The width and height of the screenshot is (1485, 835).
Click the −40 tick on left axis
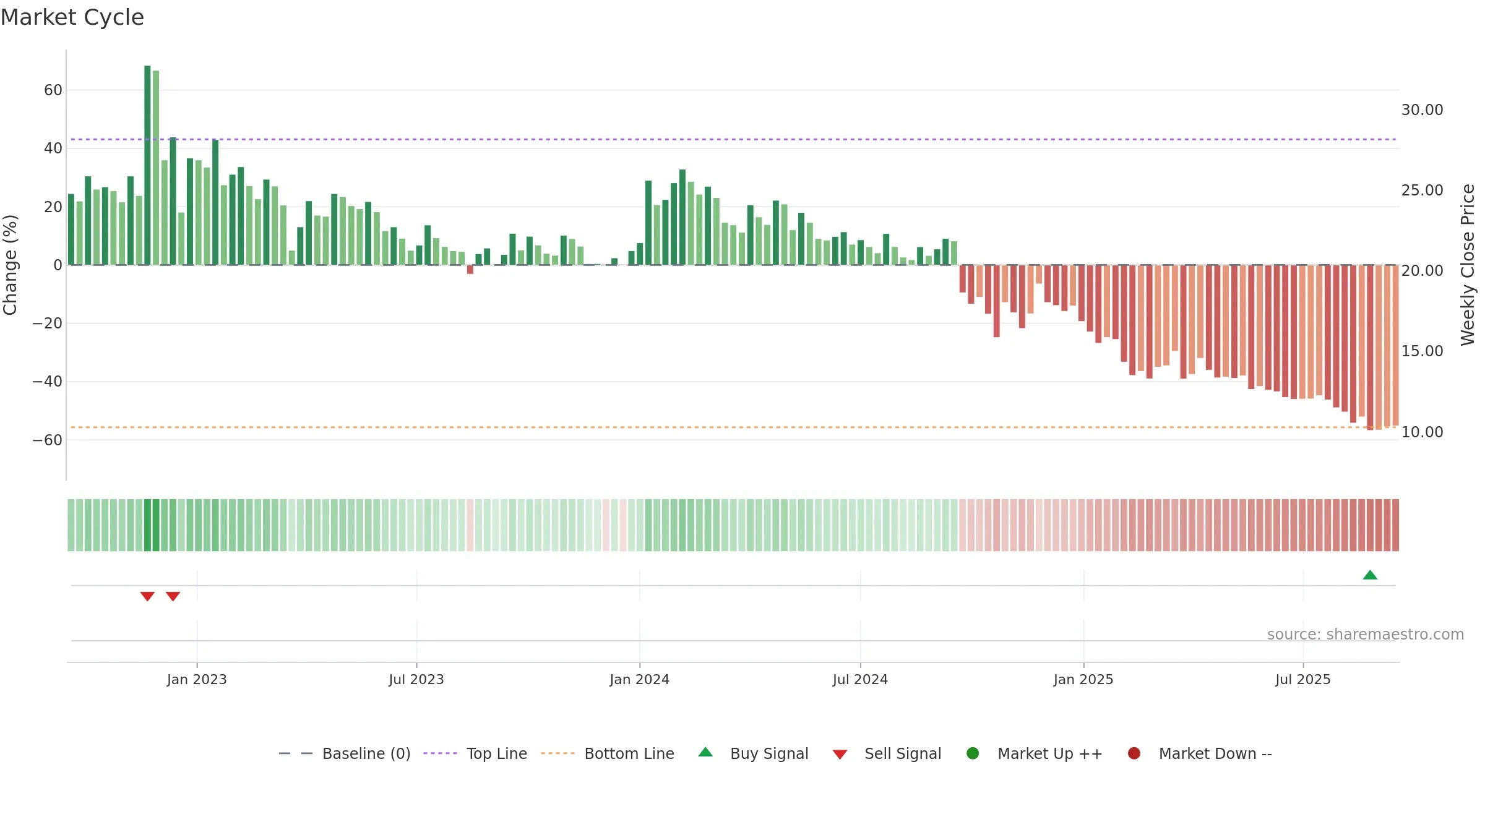click(48, 382)
